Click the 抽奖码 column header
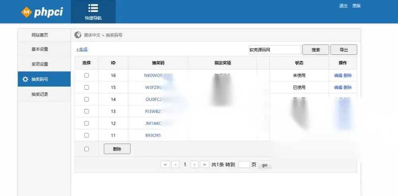Viewport: 398px width, 196px height. pos(158,63)
